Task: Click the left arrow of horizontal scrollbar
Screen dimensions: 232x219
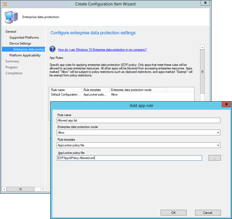Action: click(4, 189)
